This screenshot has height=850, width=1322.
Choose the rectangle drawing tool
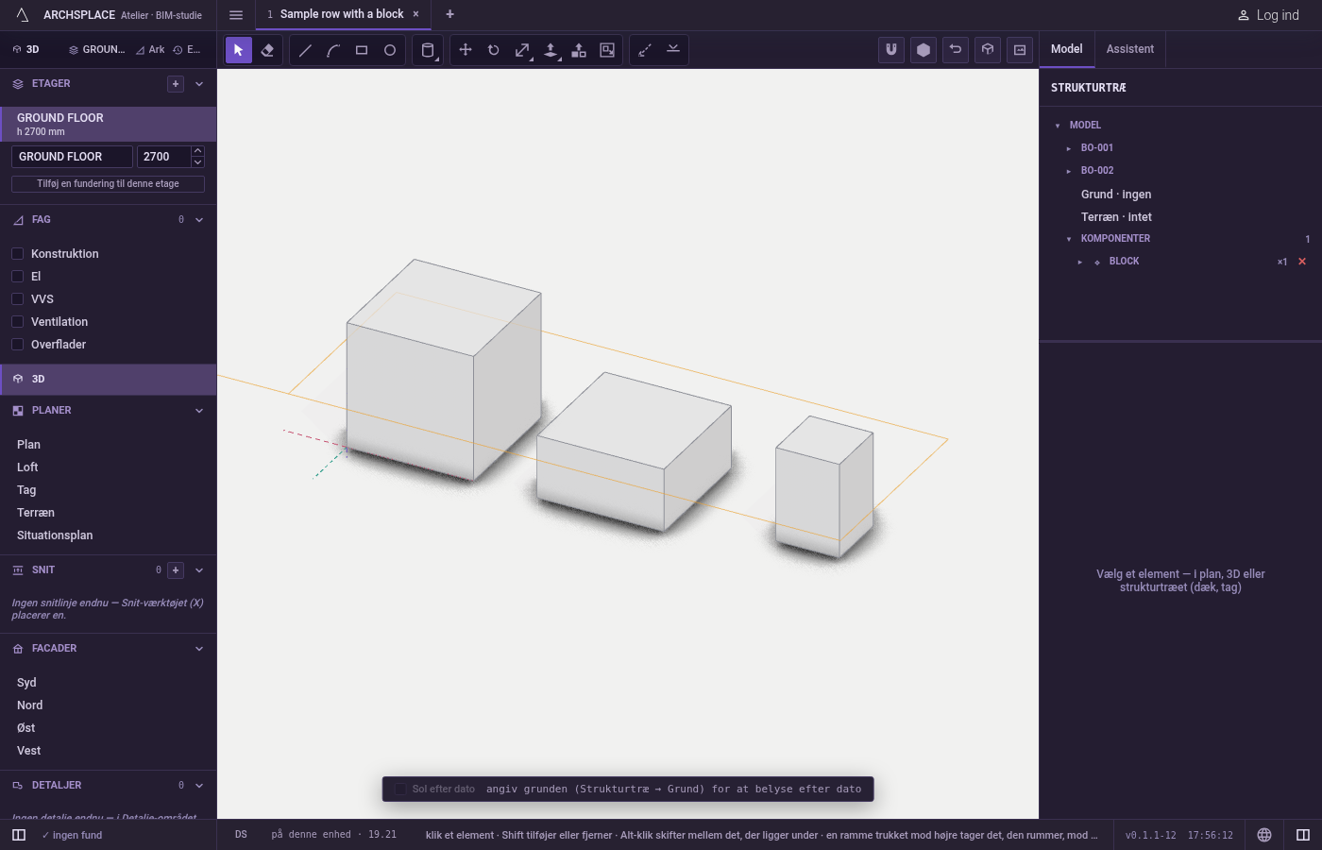click(x=362, y=50)
